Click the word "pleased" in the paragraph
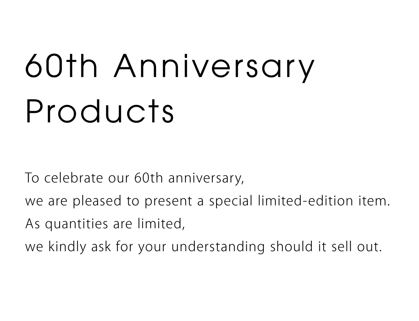This screenshot has width=419, height=321. point(97,201)
